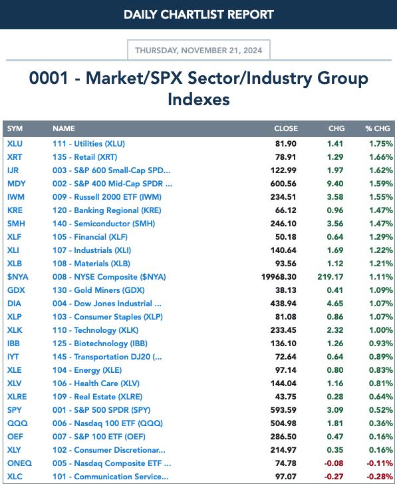
Task: Open 104 - Energy (XLE) link
Action: pyautogui.click(x=86, y=370)
